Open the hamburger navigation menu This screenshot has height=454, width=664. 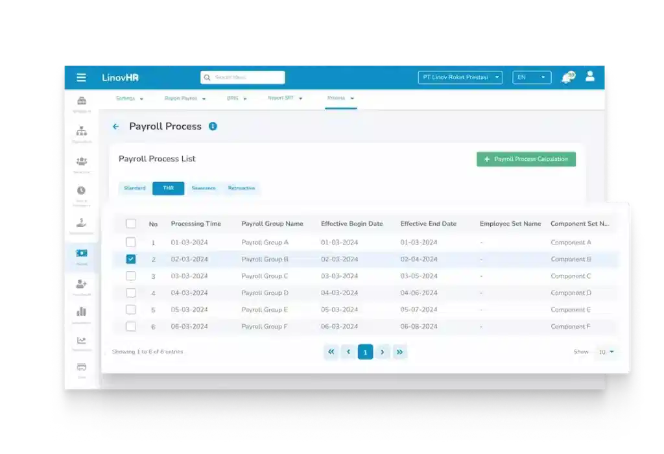point(81,77)
